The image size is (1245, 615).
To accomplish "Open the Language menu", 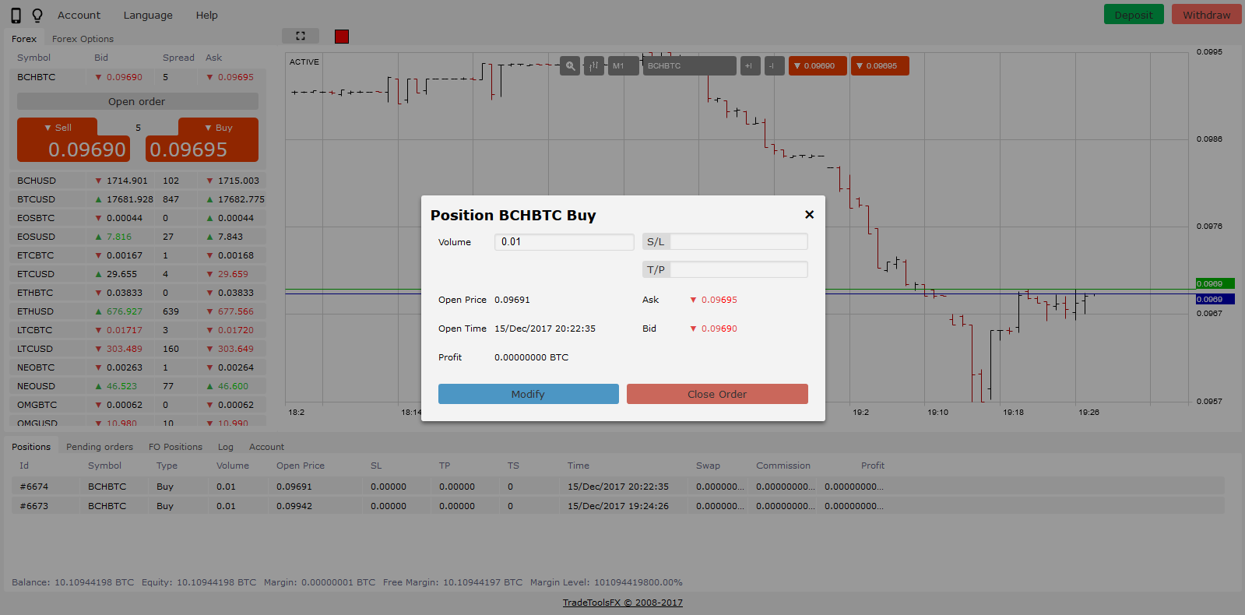I will (148, 16).
